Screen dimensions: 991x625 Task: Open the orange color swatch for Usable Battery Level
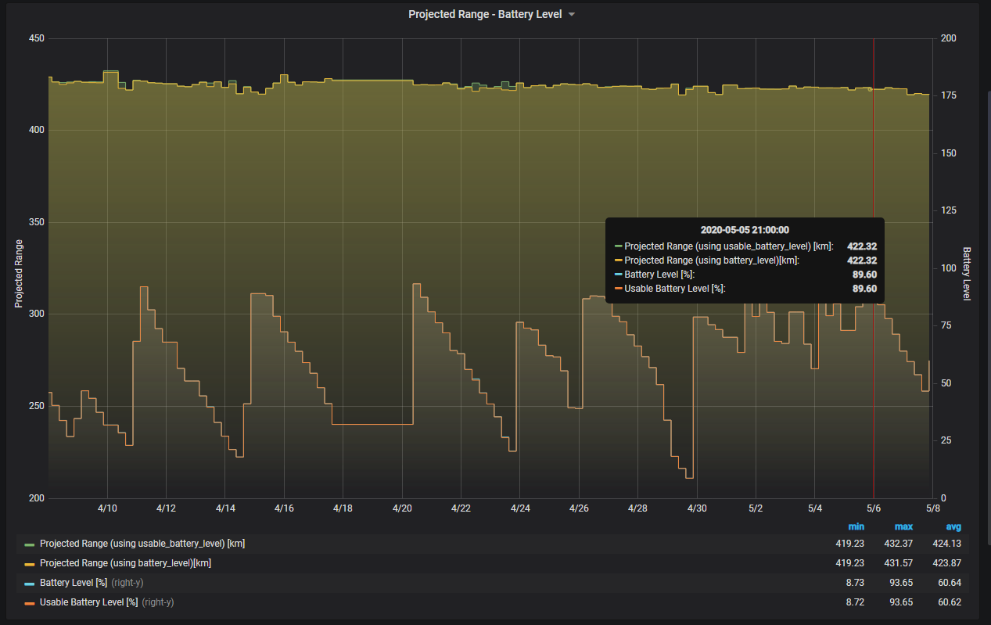coord(30,602)
